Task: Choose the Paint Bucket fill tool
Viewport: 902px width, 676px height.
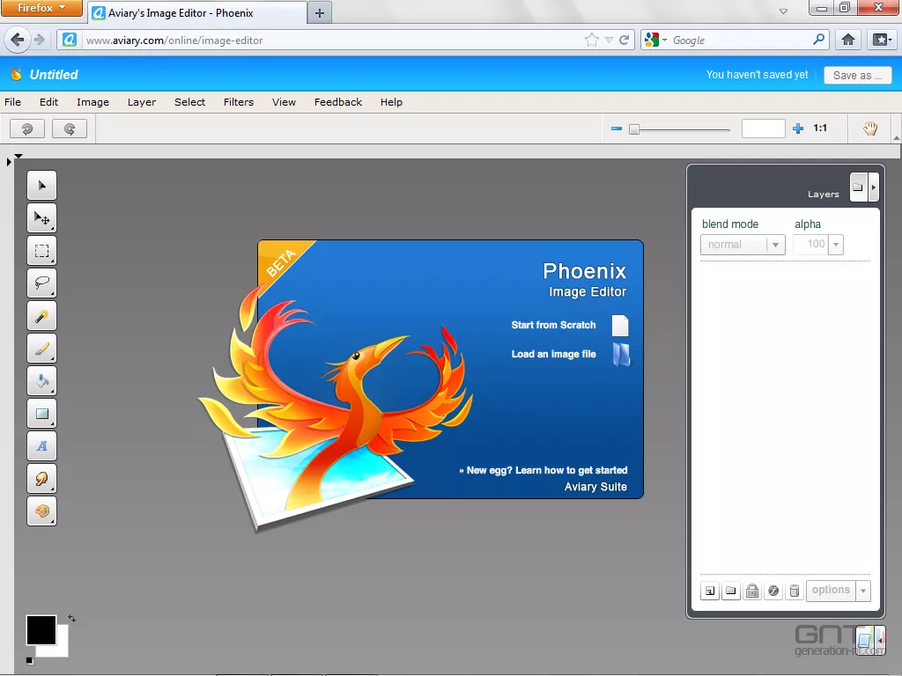Action: point(41,380)
